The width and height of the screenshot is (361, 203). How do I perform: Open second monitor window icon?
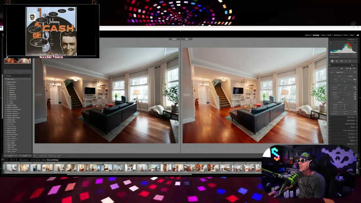point(7,160)
